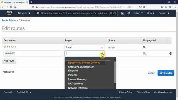Remove the 0.0.0.0/0 route row
The height and width of the screenshot is (100, 178).
pyautogui.click(x=170, y=54)
